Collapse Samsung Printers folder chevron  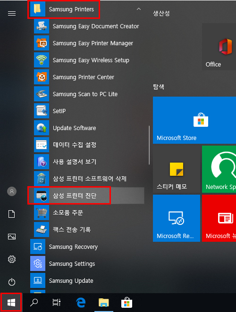coord(139,9)
